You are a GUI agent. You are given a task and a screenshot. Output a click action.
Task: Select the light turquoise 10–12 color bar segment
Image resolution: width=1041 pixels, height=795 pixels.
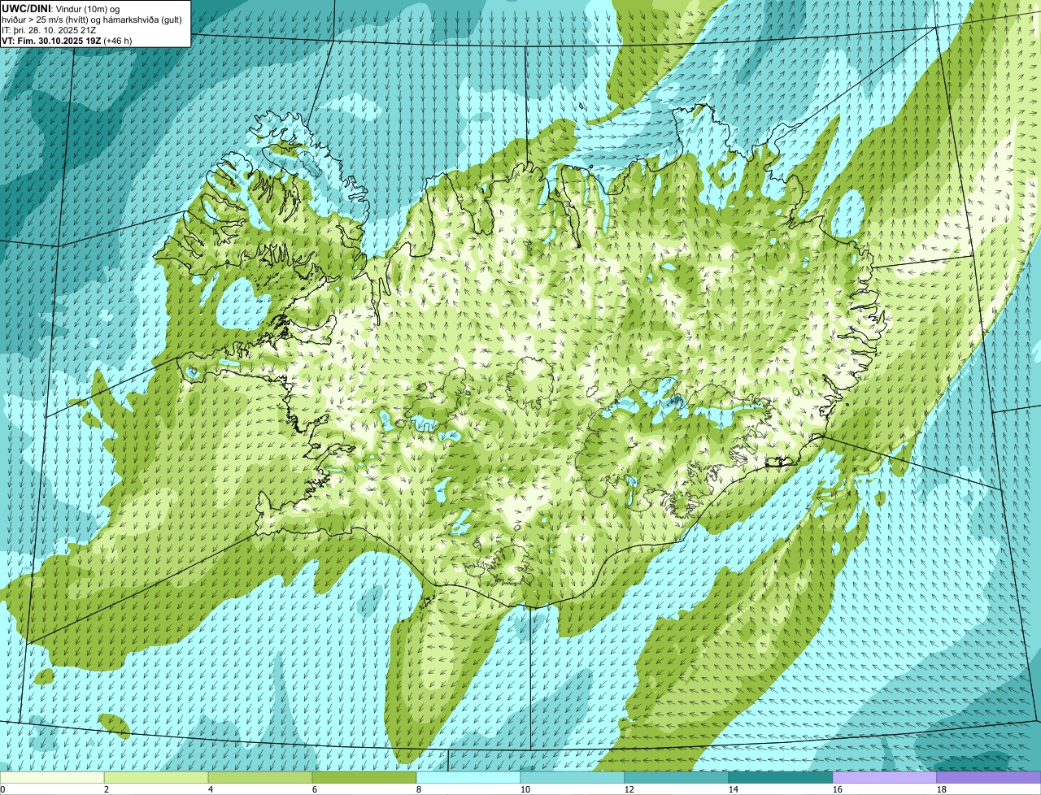tap(573, 777)
